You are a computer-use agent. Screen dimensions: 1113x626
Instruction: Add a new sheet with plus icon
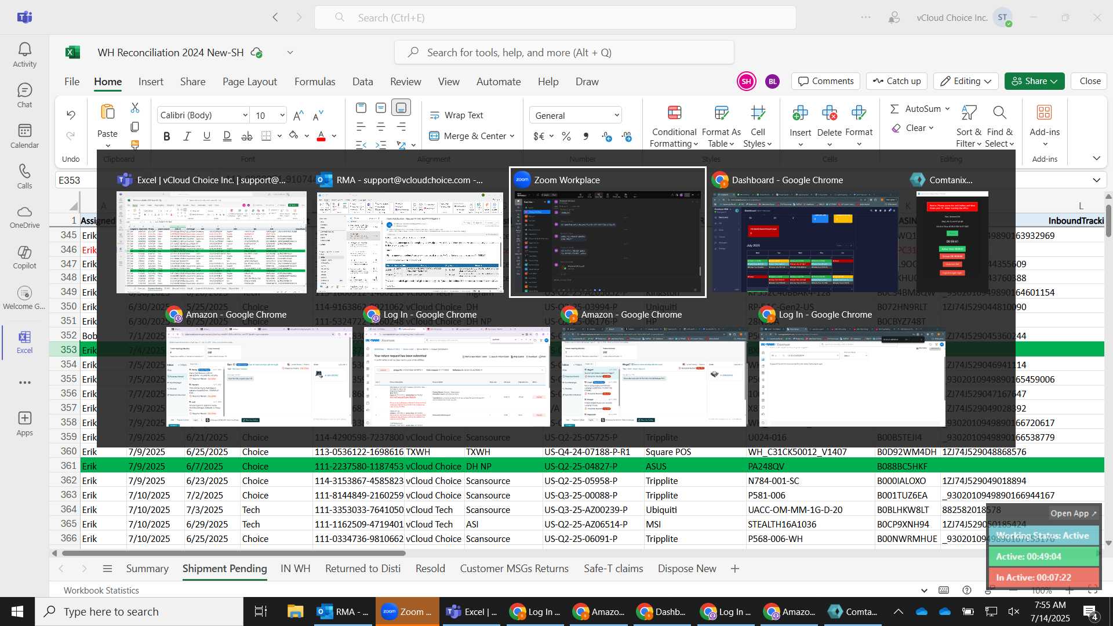point(735,569)
